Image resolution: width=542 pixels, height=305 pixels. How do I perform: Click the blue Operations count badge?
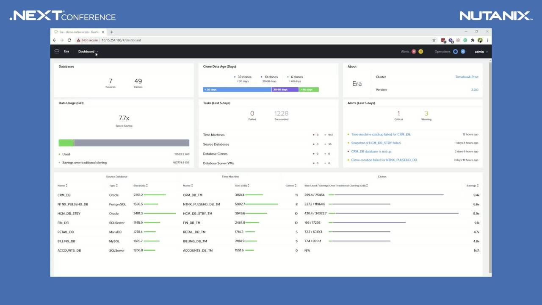(x=463, y=52)
